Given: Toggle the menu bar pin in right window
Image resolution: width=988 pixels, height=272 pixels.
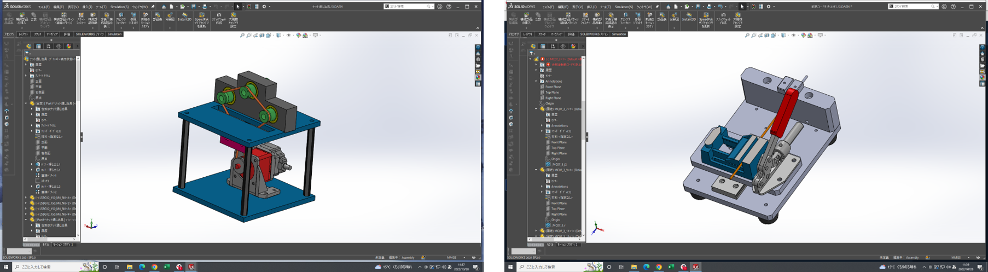Looking at the screenshot, I should [657, 7].
